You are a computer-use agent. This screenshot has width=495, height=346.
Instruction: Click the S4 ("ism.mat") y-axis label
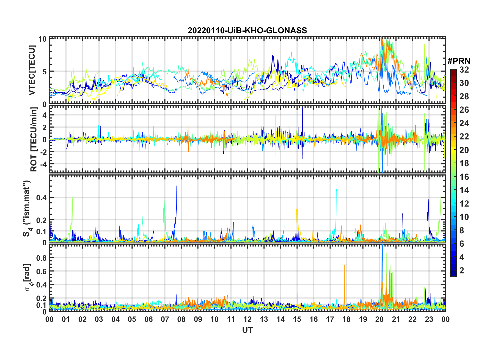[x=27, y=208]
